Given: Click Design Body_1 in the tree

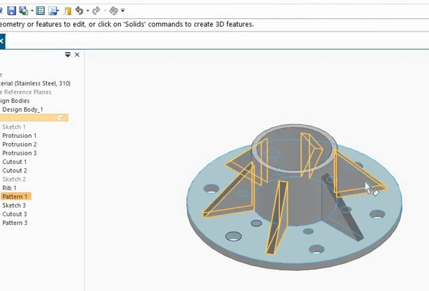Looking at the screenshot, I should coord(22,109).
